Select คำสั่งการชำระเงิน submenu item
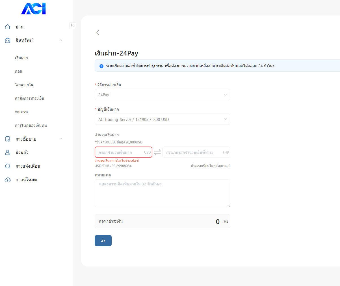This screenshot has width=340, height=286. [x=29, y=98]
